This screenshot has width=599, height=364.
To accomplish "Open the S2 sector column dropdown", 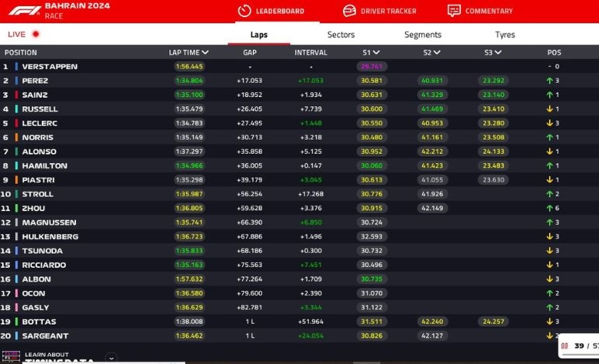I will click(x=437, y=53).
